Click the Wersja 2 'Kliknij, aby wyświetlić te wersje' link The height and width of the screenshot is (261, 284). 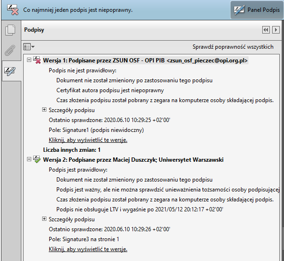coord(88,249)
